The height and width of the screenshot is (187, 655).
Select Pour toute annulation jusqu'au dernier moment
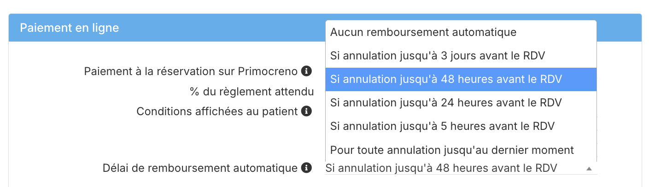coord(461,150)
